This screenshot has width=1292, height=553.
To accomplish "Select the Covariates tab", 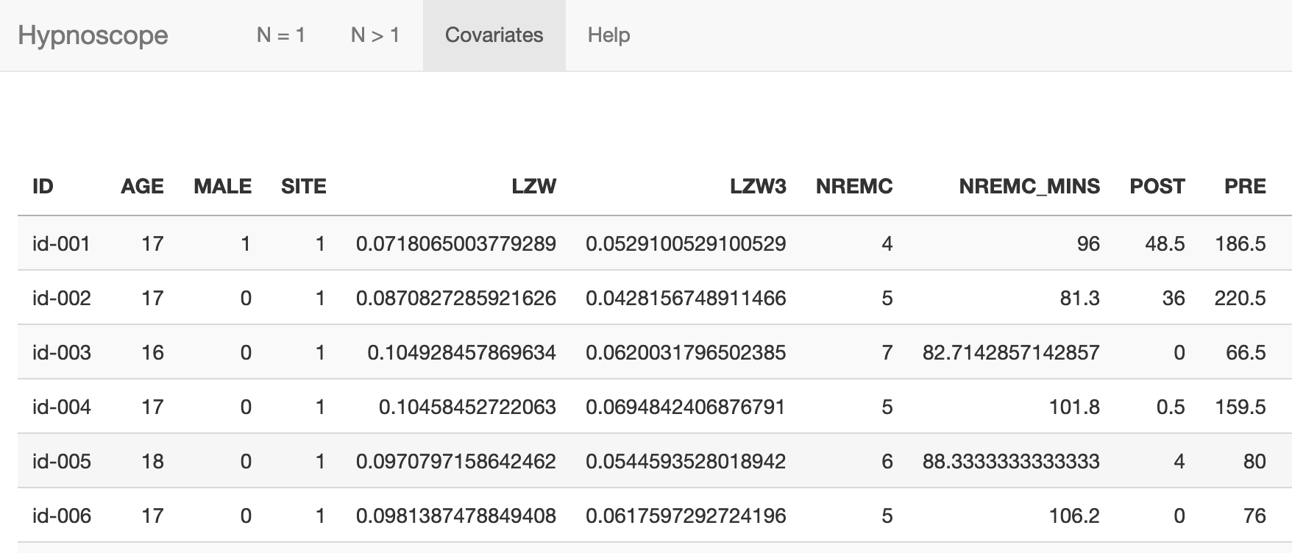I will 494,35.
